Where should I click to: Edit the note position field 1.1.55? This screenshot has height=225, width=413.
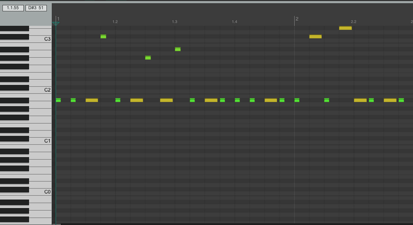(x=13, y=8)
